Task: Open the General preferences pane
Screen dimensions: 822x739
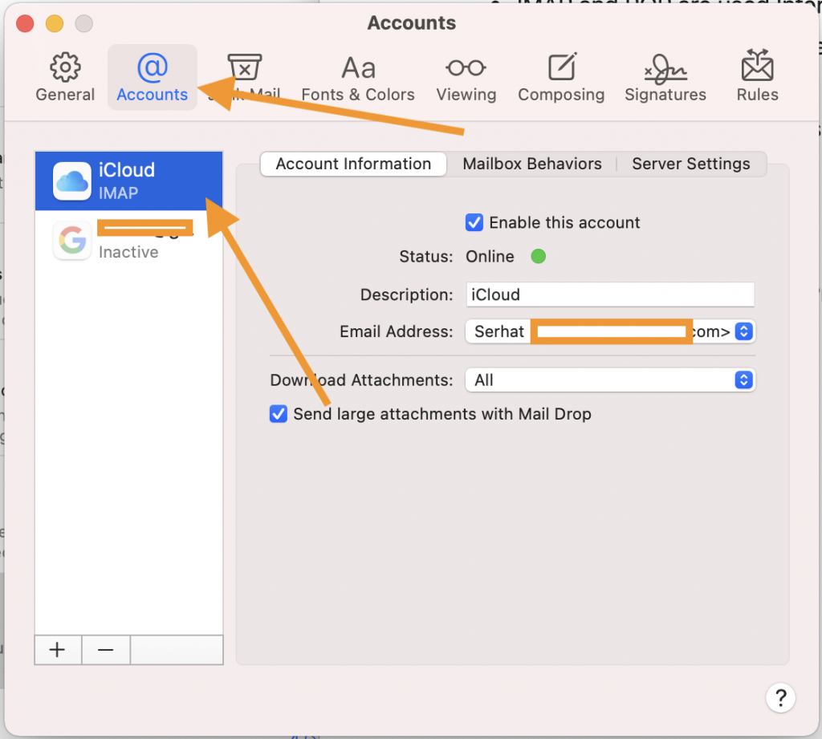Action: point(65,77)
